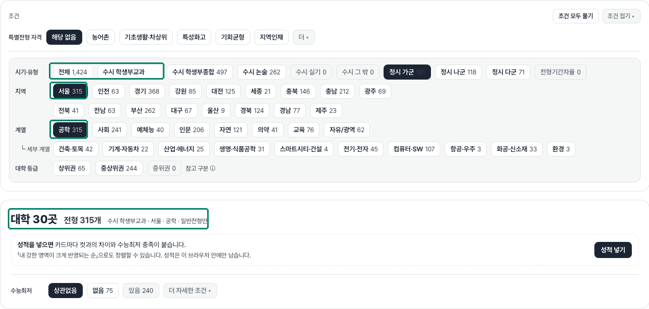The height and width of the screenshot is (309, 649).
Task: Select the 광주 69 region
Action: pyautogui.click(x=375, y=92)
